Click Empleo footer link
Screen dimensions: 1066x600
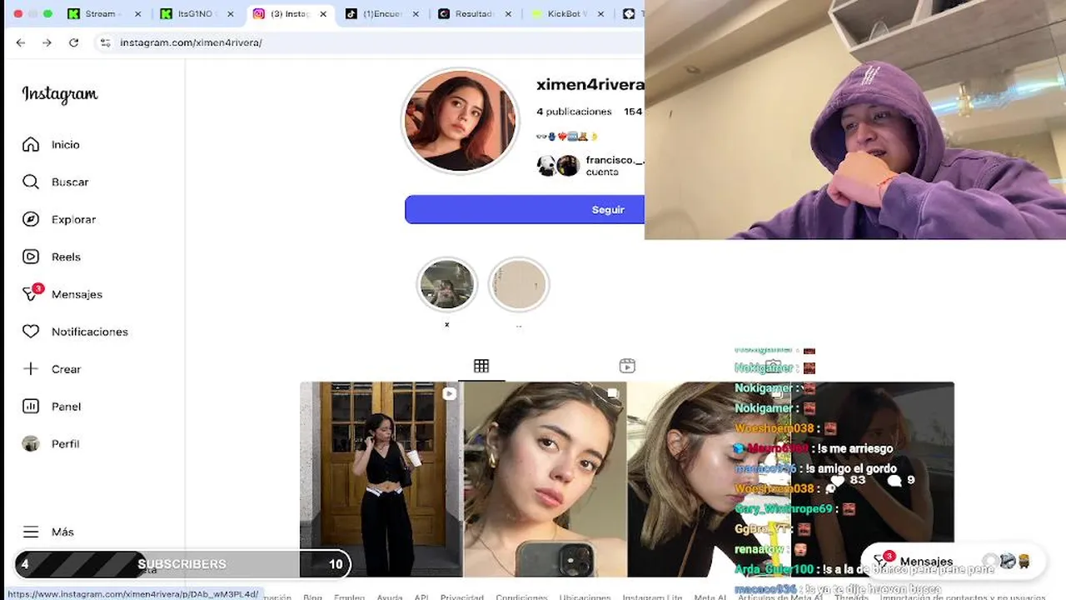pos(349,597)
